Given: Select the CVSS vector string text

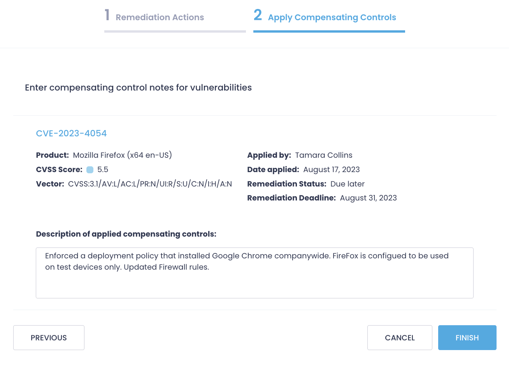Looking at the screenshot, I should click(x=150, y=183).
